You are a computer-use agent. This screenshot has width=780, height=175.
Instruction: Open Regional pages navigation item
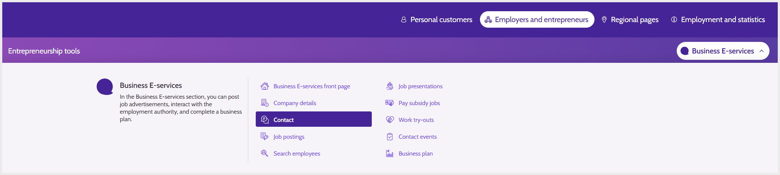click(x=630, y=19)
